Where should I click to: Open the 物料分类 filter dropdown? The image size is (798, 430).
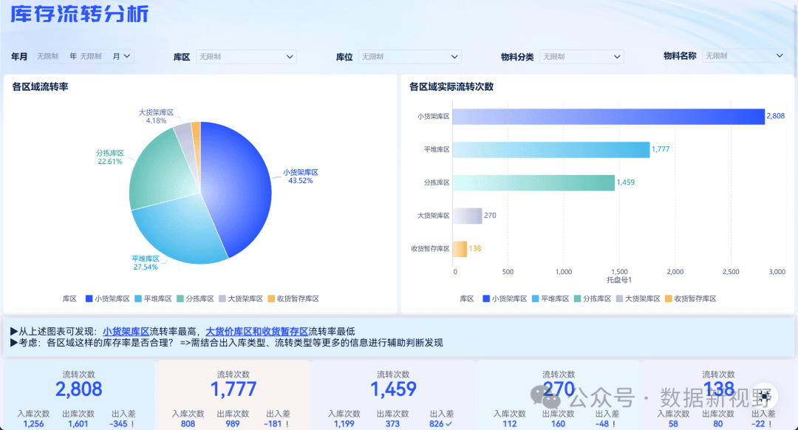click(x=582, y=56)
